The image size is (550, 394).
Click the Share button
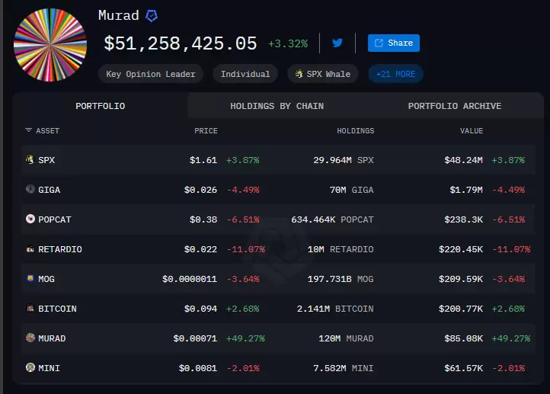tap(394, 43)
